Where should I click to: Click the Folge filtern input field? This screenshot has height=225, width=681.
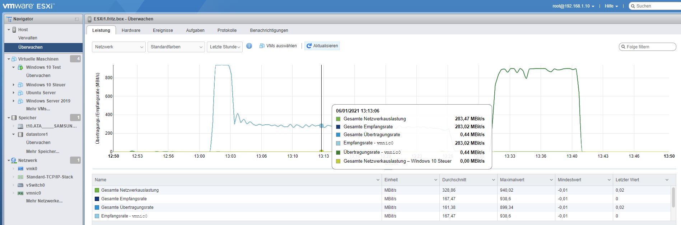click(x=650, y=47)
